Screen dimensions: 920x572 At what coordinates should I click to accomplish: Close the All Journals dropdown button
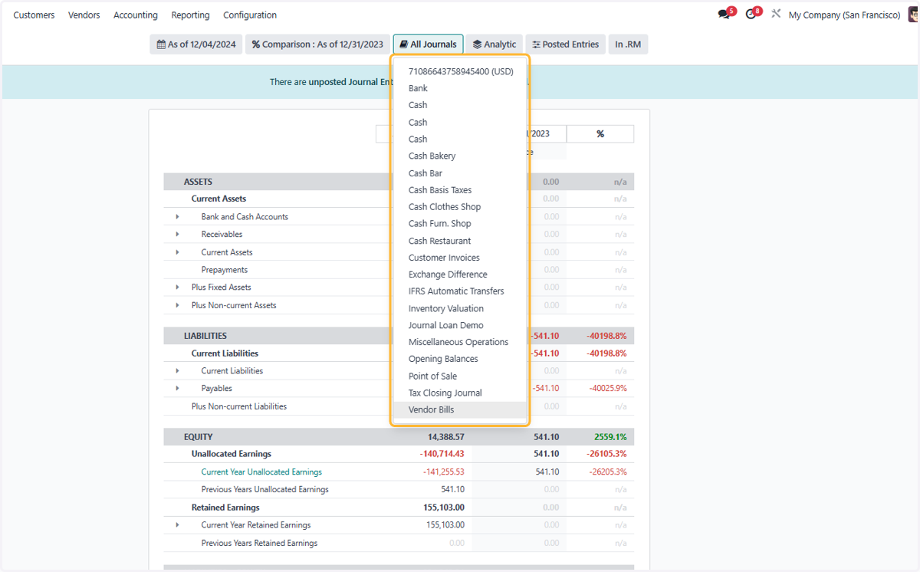(x=429, y=44)
